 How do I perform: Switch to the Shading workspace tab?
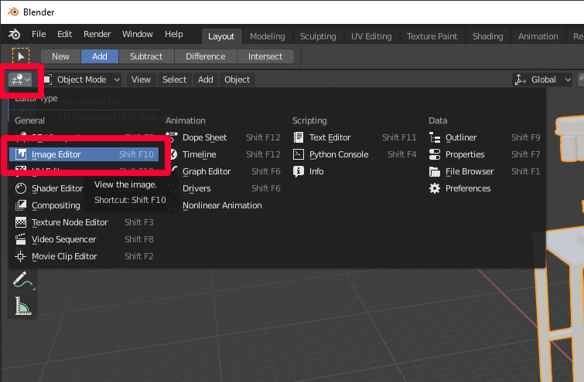487,36
